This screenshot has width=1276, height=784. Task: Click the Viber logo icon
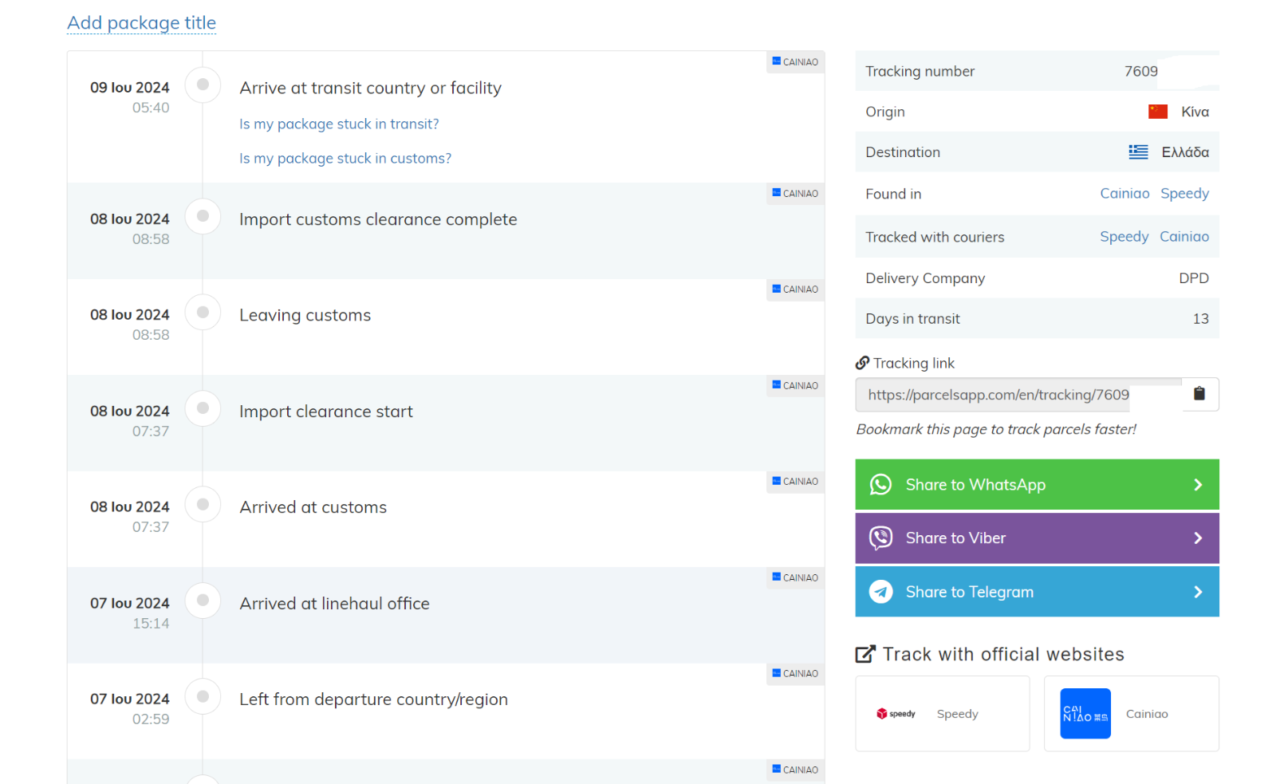[x=880, y=538]
